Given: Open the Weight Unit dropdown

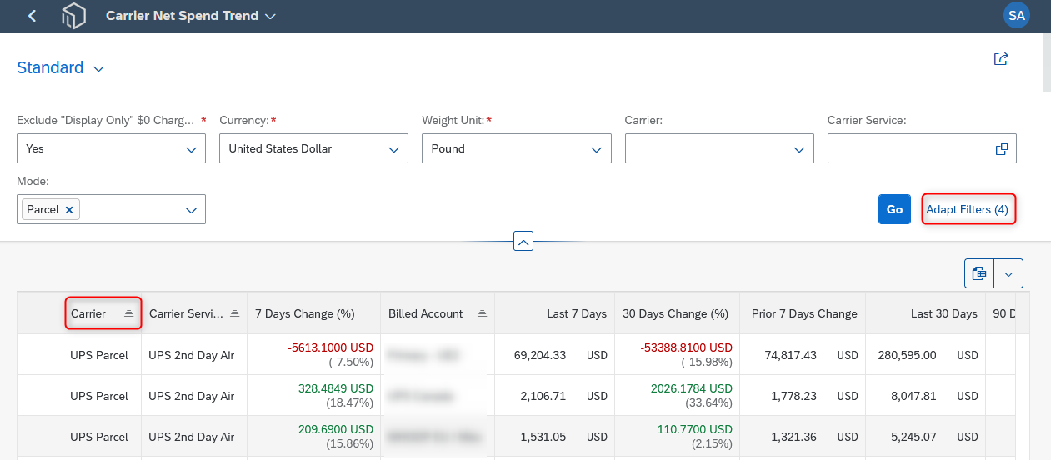Looking at the screenshot, I should (596, 149).
